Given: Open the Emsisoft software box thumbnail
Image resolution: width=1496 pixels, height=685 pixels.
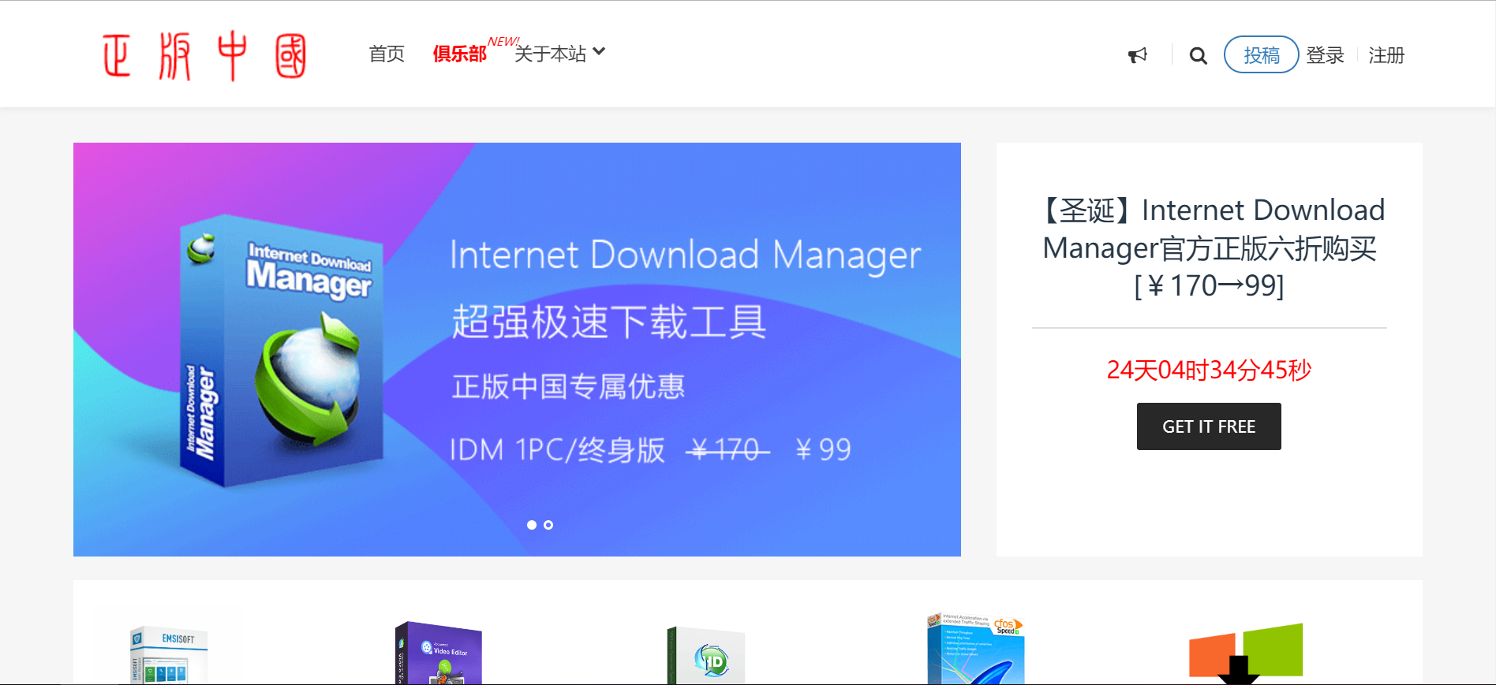Looking at the screenshot, I should [x=169, y=654].
